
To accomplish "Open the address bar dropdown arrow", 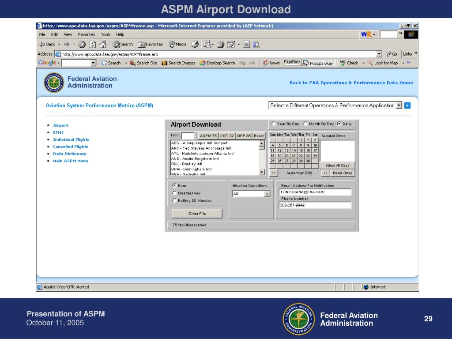I will [x=379, y=54].
